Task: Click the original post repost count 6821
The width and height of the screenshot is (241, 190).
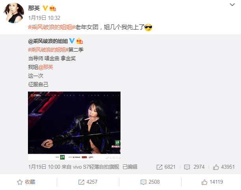Action: [166, 167]
